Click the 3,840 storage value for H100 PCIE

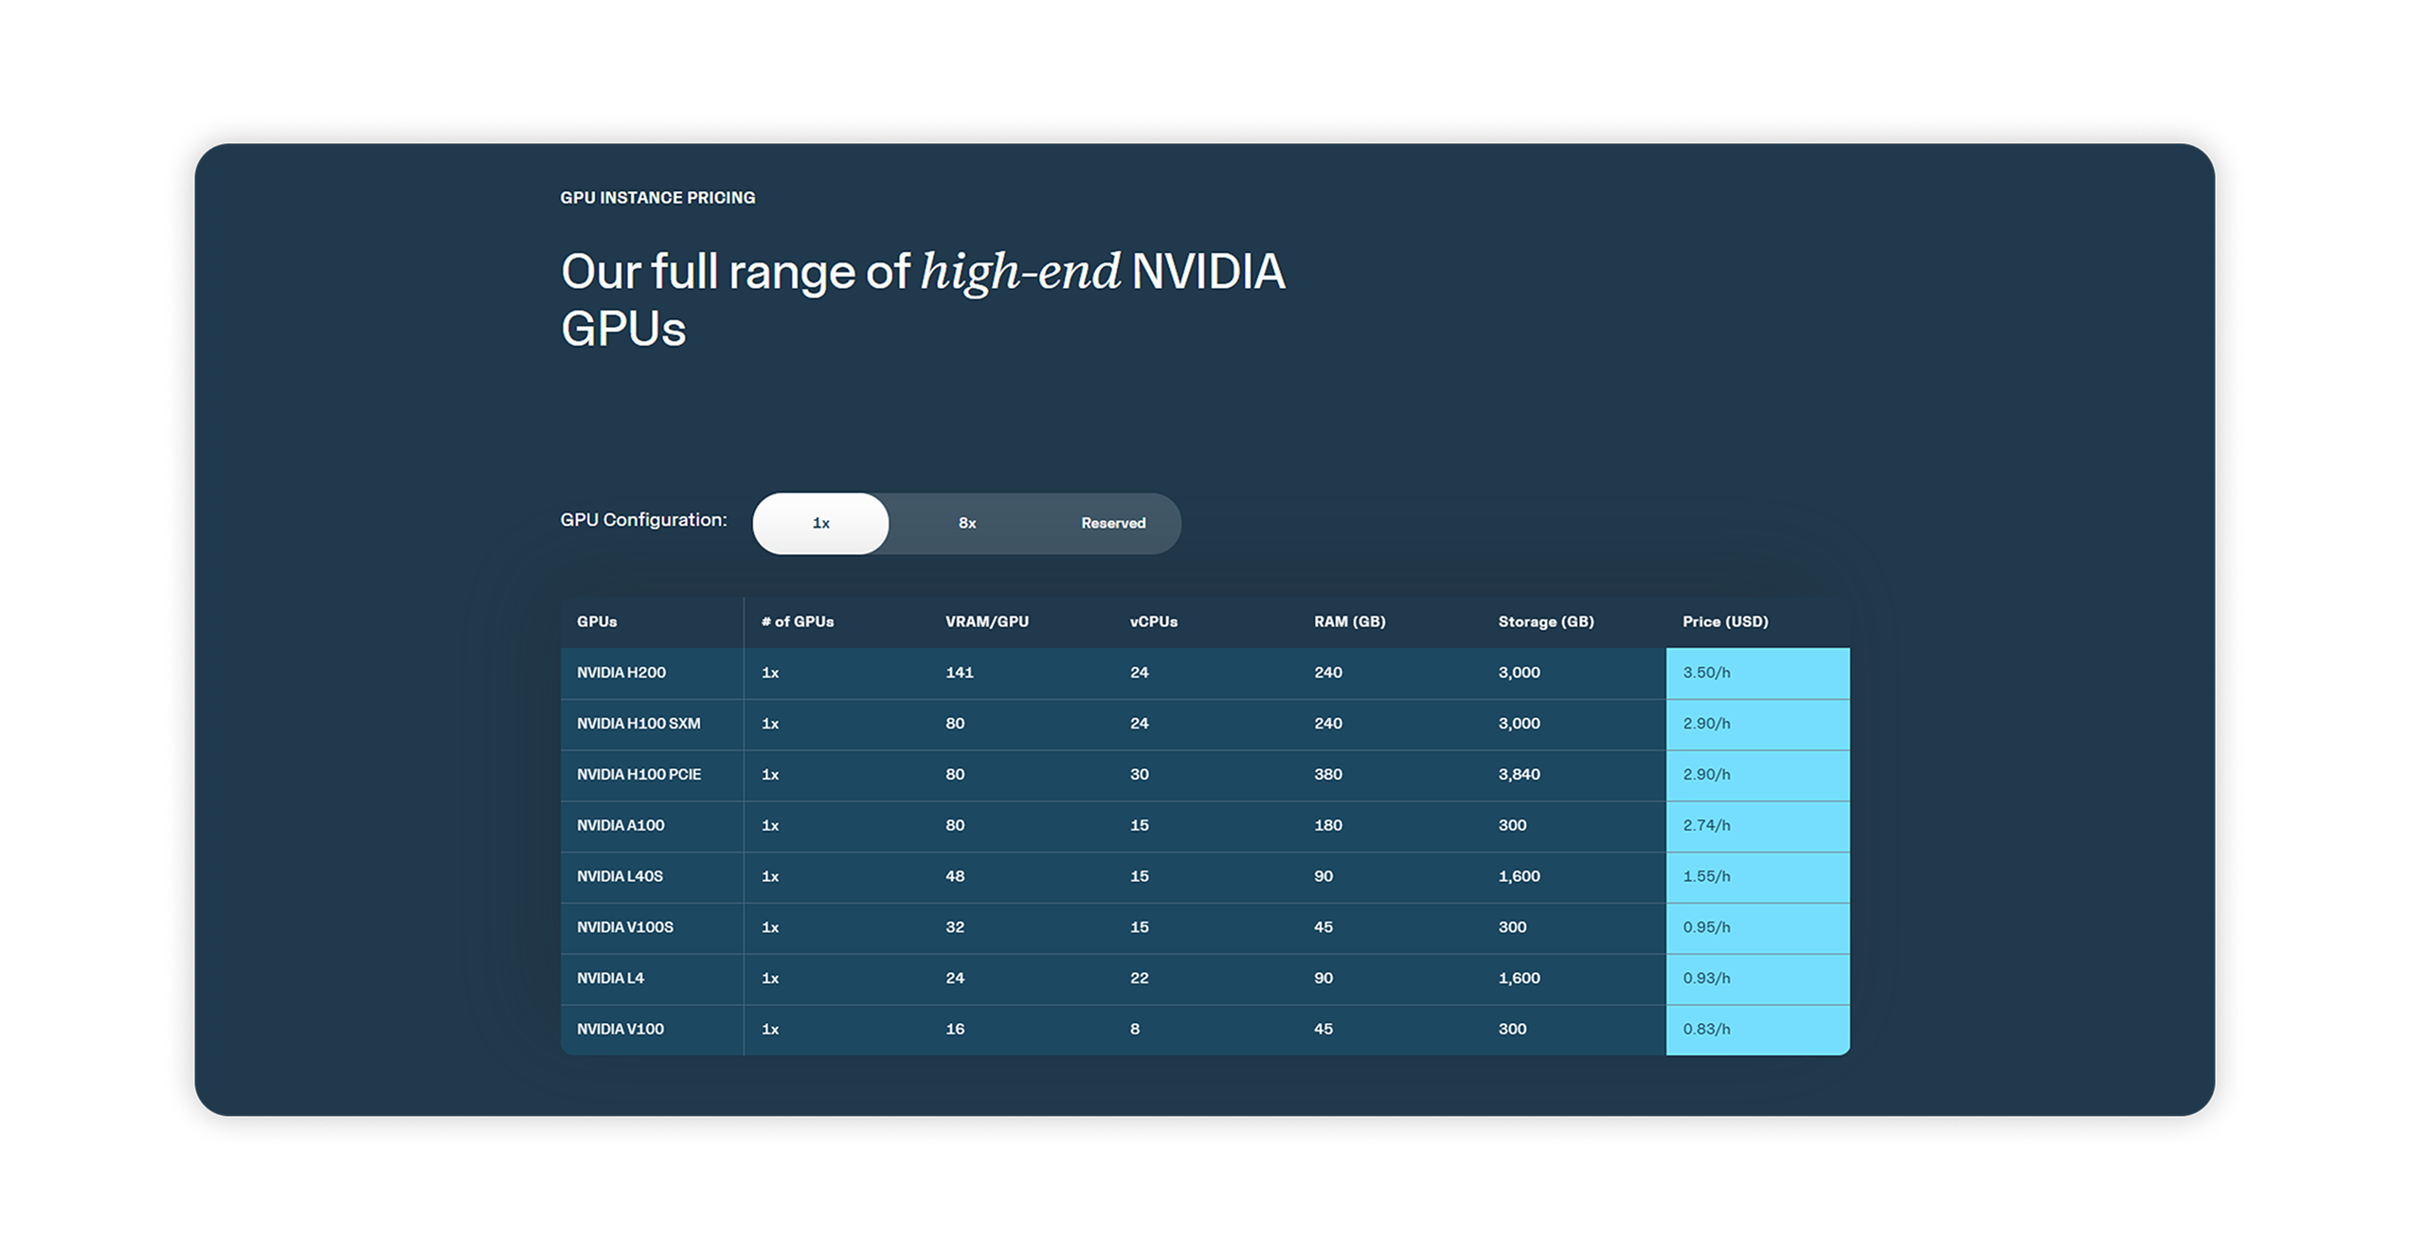click(x=1519, y=775)
